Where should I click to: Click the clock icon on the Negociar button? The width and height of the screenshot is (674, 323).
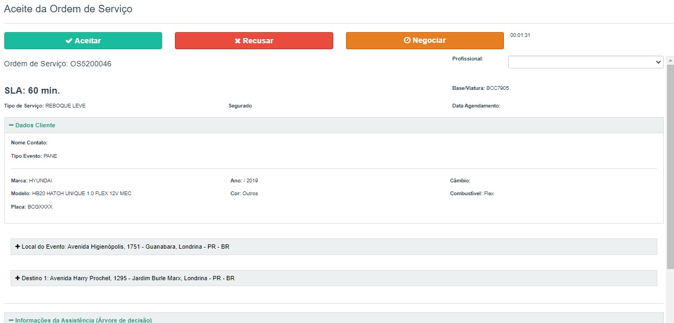pos(407,41)
